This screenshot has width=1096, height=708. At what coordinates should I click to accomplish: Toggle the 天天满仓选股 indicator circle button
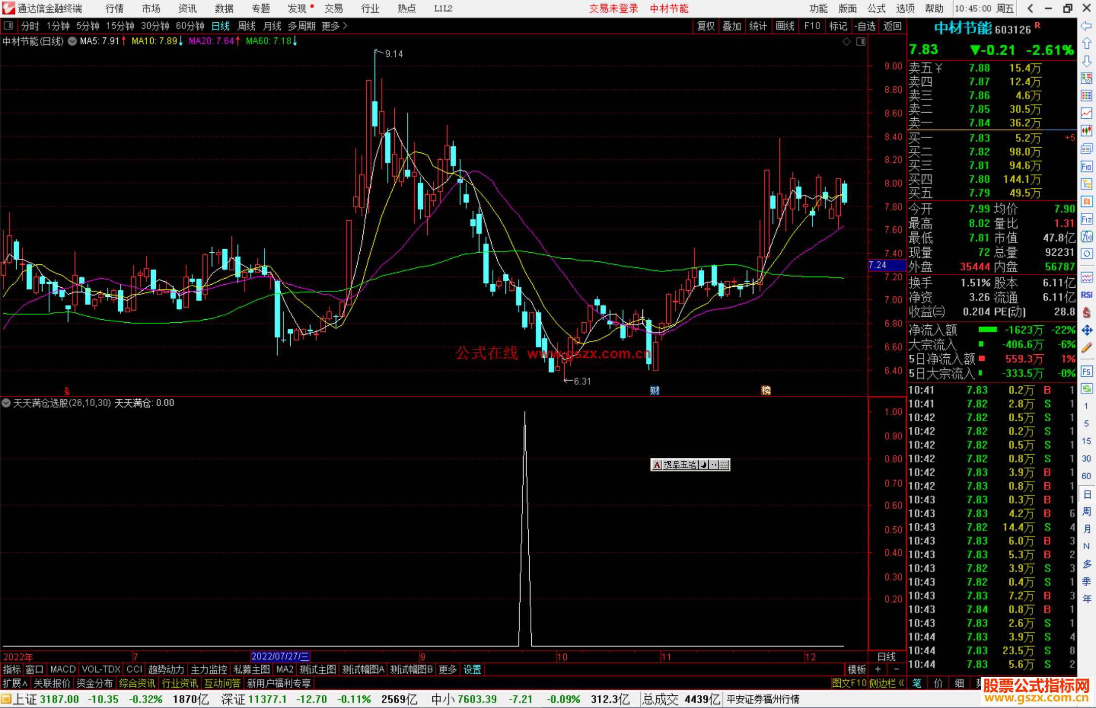click(6, 403)
